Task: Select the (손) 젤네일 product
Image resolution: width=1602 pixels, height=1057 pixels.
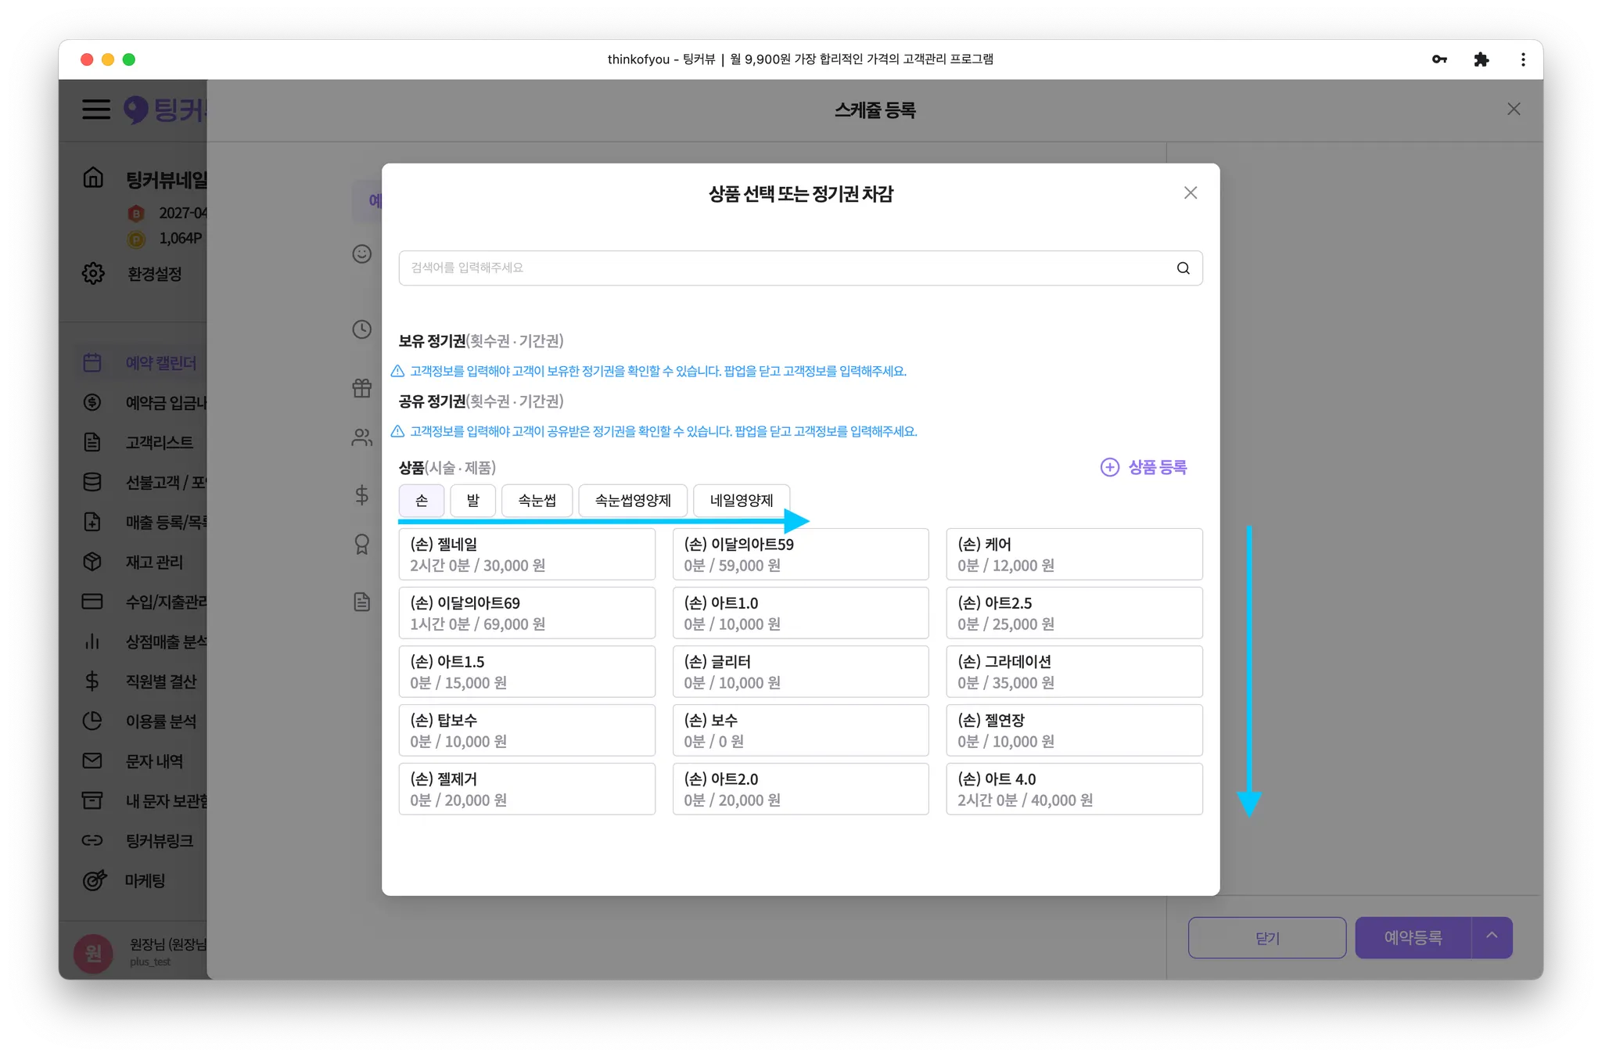Action: click(x=526, y=554)
